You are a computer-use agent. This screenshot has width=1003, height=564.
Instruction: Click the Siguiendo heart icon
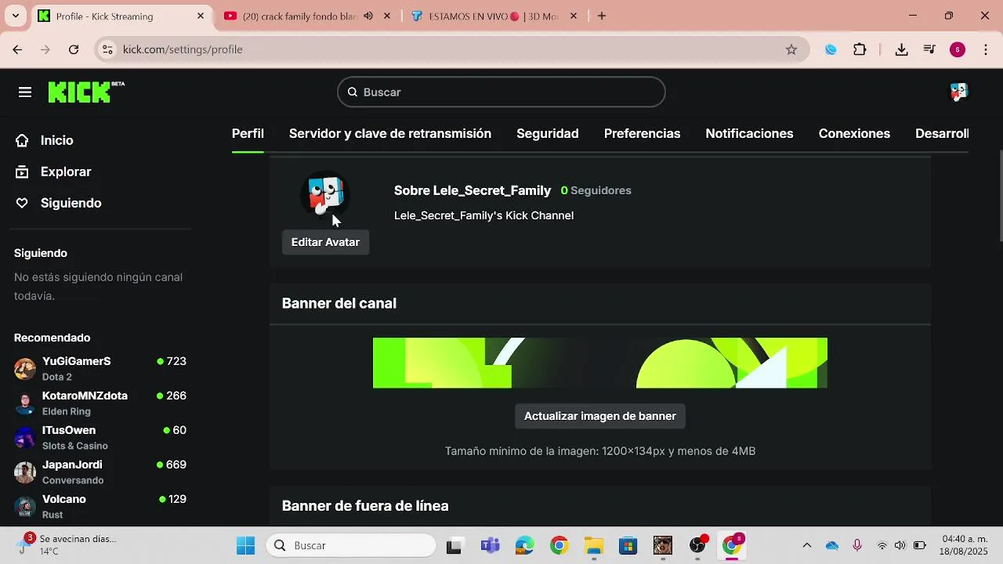(x=23, y=203)
